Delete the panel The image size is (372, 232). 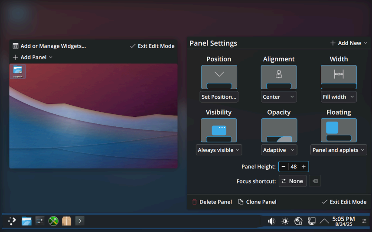(212, 202)
